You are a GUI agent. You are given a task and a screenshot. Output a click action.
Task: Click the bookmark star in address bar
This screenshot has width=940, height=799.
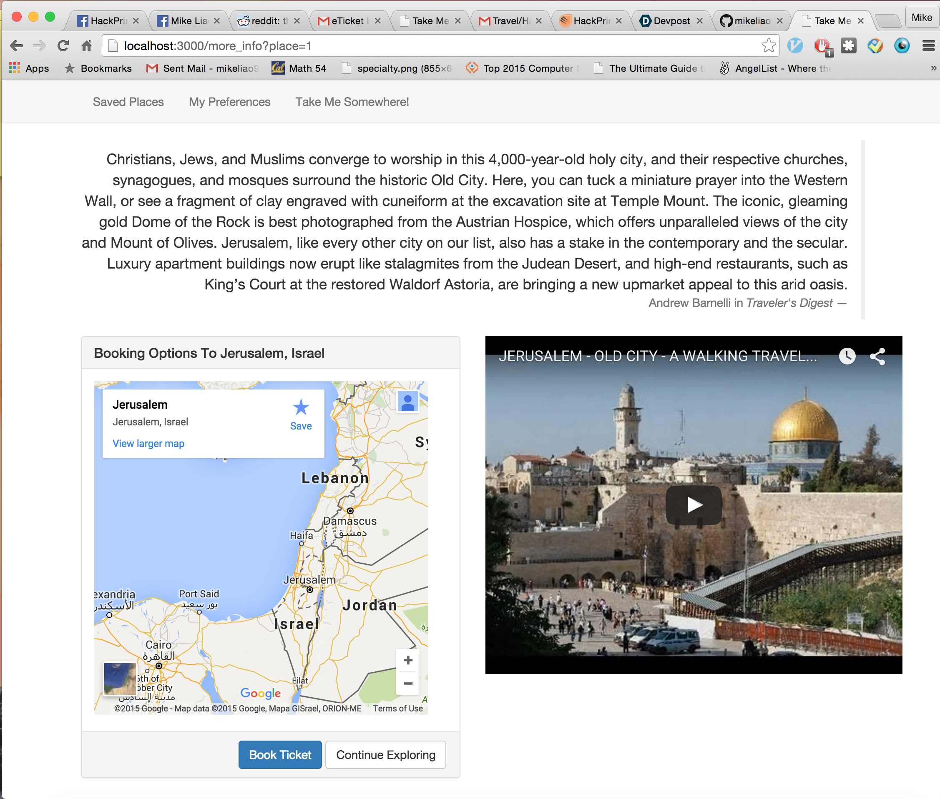[x=768, y=46]
